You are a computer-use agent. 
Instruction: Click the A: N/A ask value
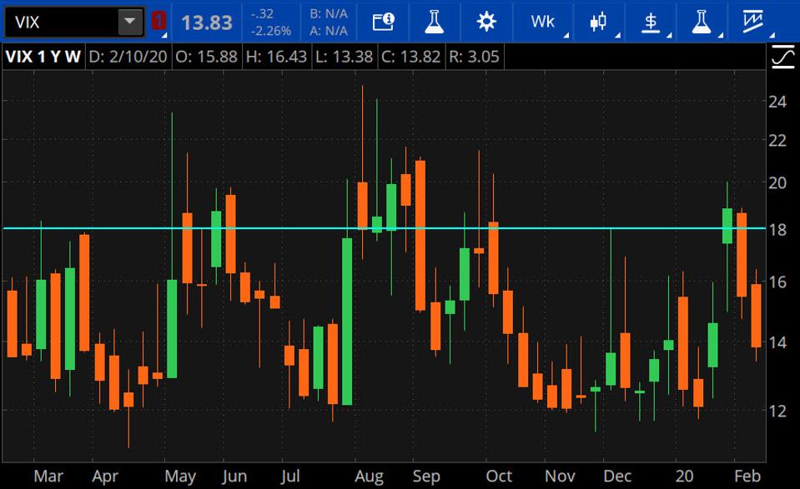[329, 31]
